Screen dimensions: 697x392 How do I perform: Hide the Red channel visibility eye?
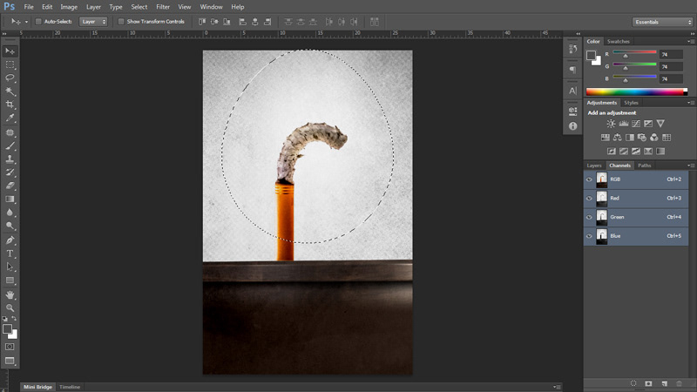click(x=589, y=198)
